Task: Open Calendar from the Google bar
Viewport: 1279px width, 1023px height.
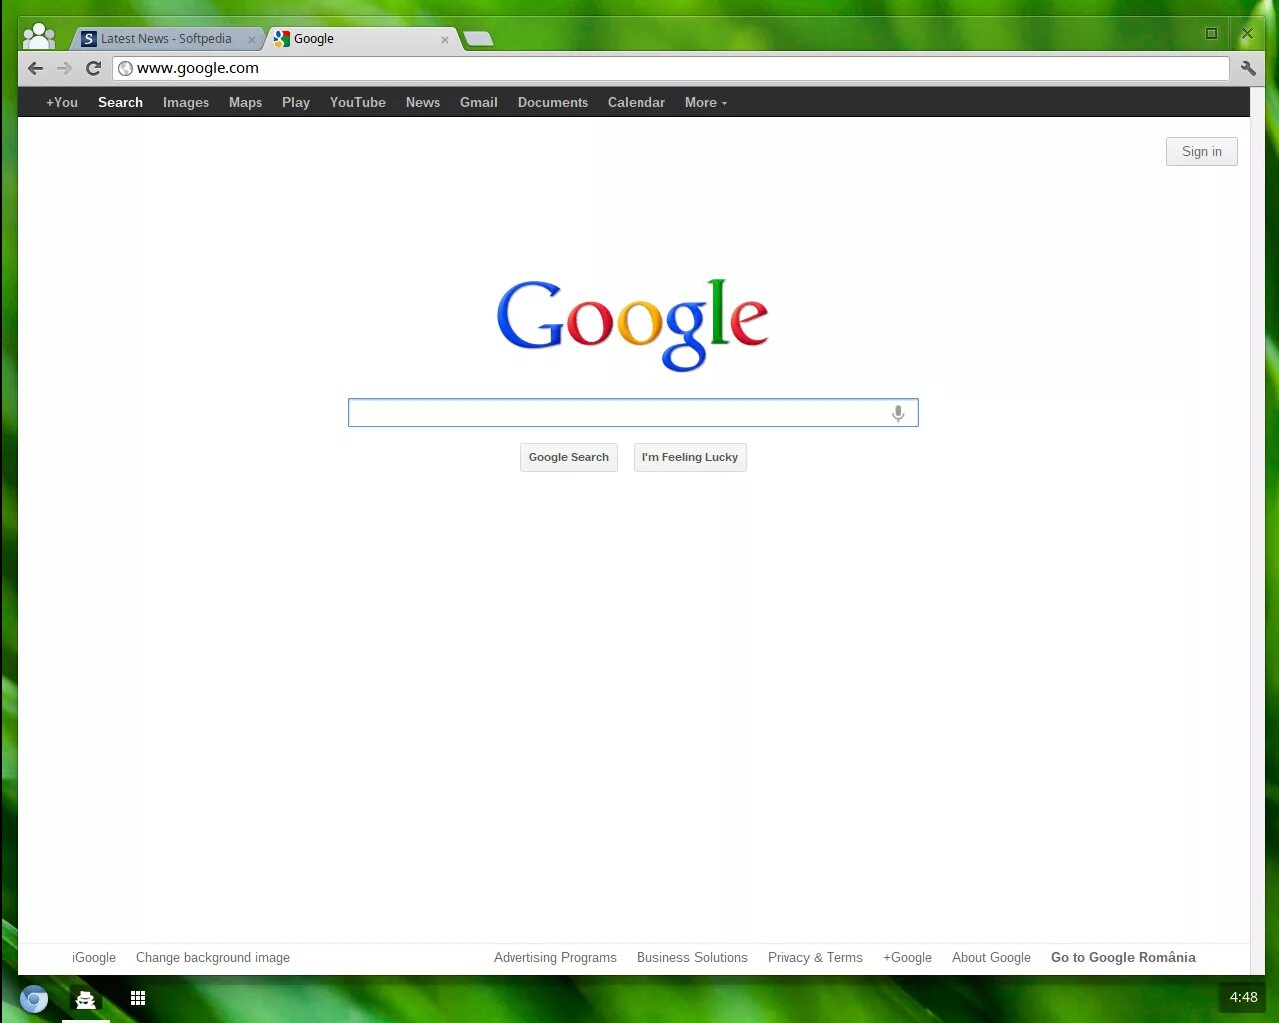Action: pyautogui.click(x=637, y=102)
